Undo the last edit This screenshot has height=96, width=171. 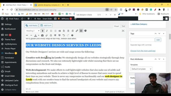point(64,35)
